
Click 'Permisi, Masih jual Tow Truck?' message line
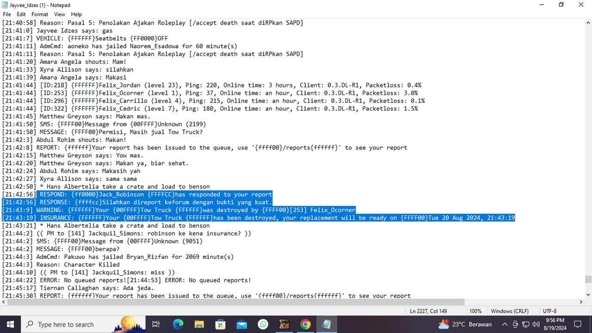pos(103,132)
